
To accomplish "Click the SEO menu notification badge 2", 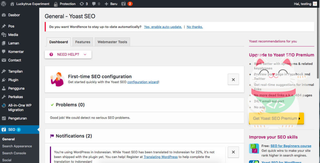I will 18,130.
